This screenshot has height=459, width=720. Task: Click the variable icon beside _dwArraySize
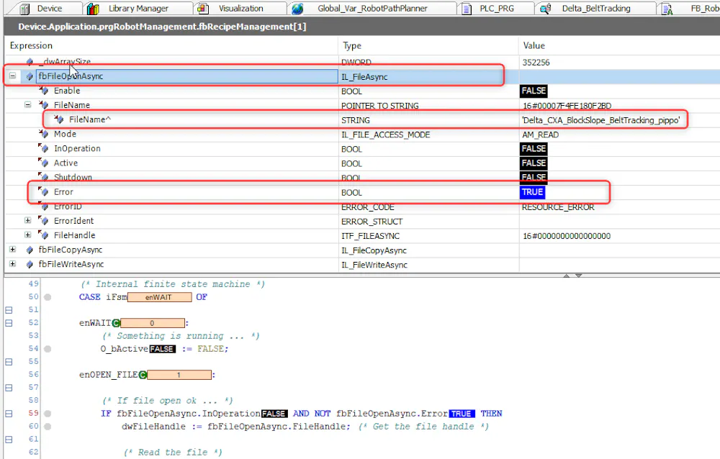click(30, 61)
